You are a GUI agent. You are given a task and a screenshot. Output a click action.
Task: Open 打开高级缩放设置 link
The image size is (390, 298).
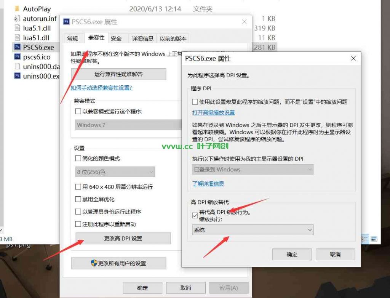point(213,112)
